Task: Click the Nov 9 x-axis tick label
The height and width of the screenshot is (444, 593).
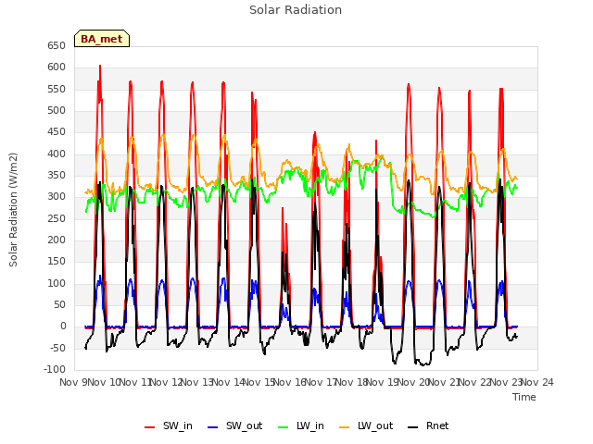Action: [73, 382]
